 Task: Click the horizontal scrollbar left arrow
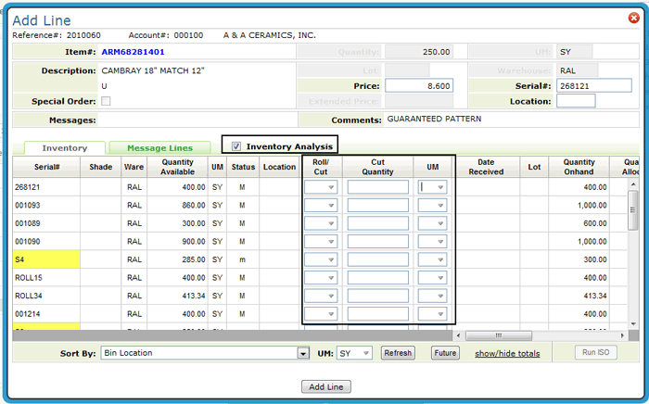click(x=458, y=335)
